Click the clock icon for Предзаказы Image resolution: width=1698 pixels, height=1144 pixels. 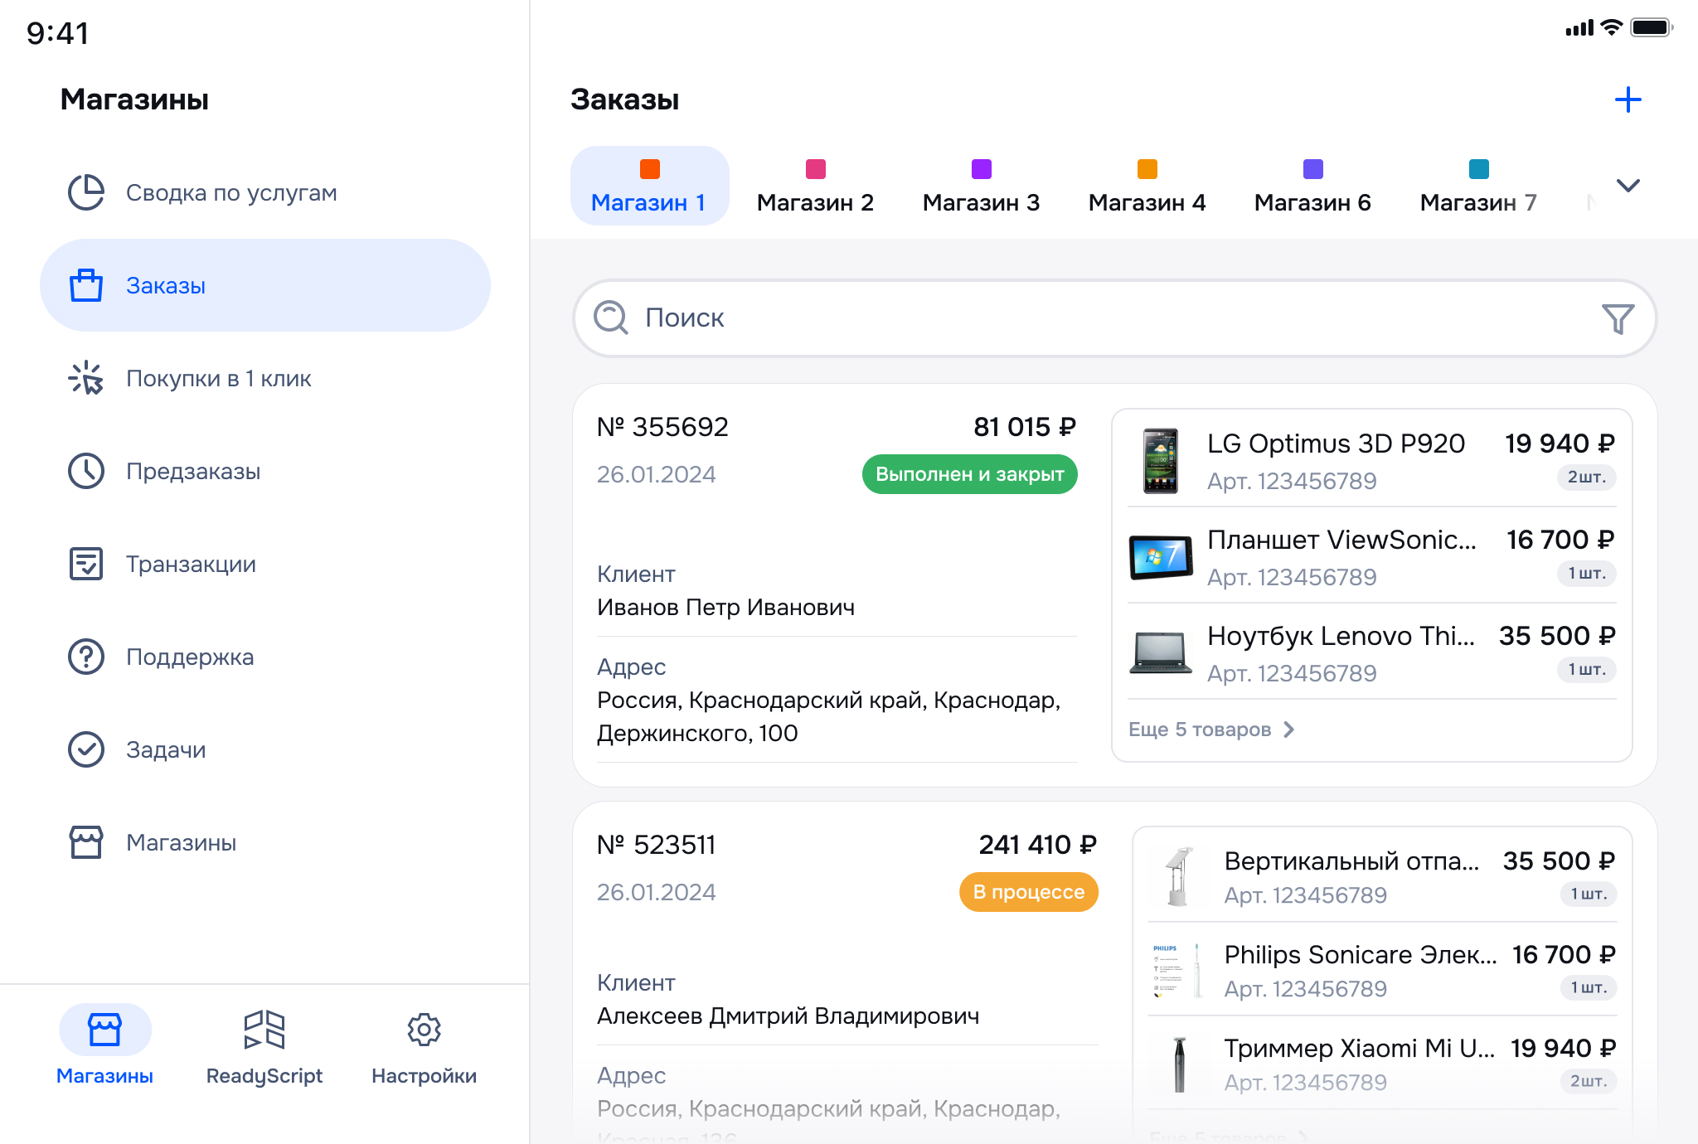[86, 471]
